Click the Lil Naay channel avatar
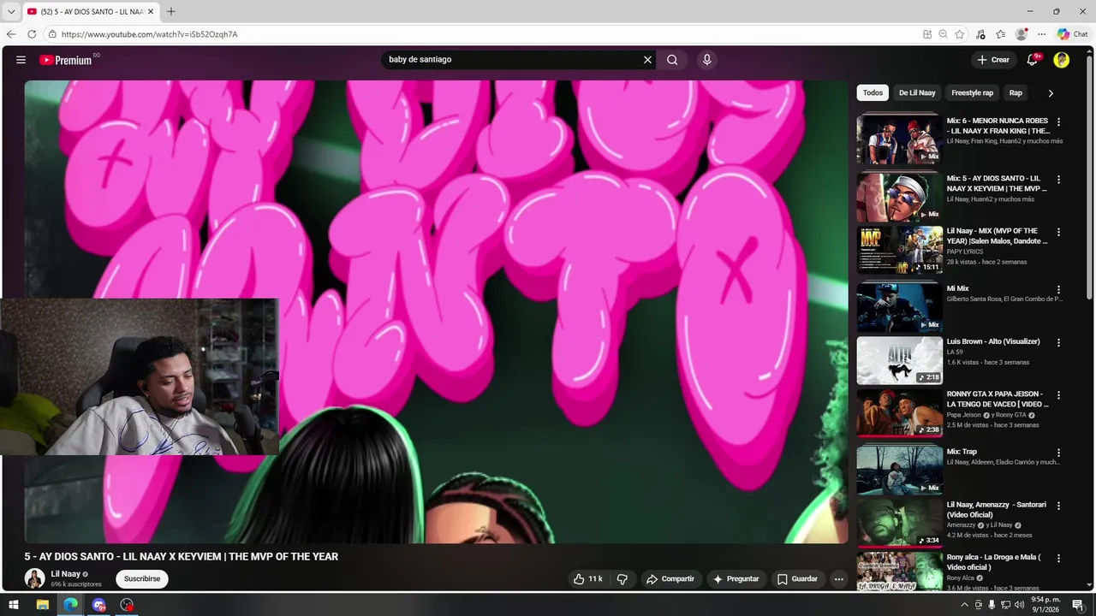 [x=34, y=578]
